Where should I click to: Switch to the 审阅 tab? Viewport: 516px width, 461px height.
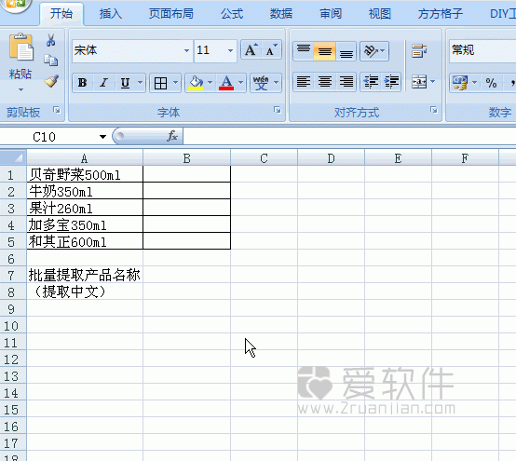point(331,14)
